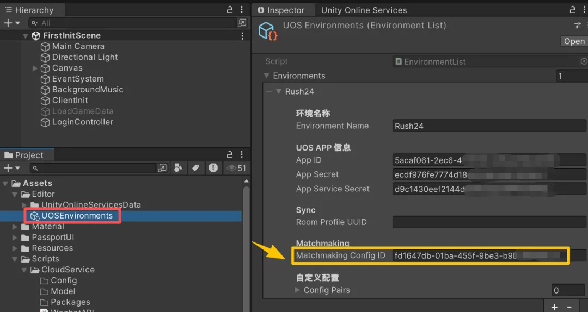Edit Environments list size field

click(572, 76)
